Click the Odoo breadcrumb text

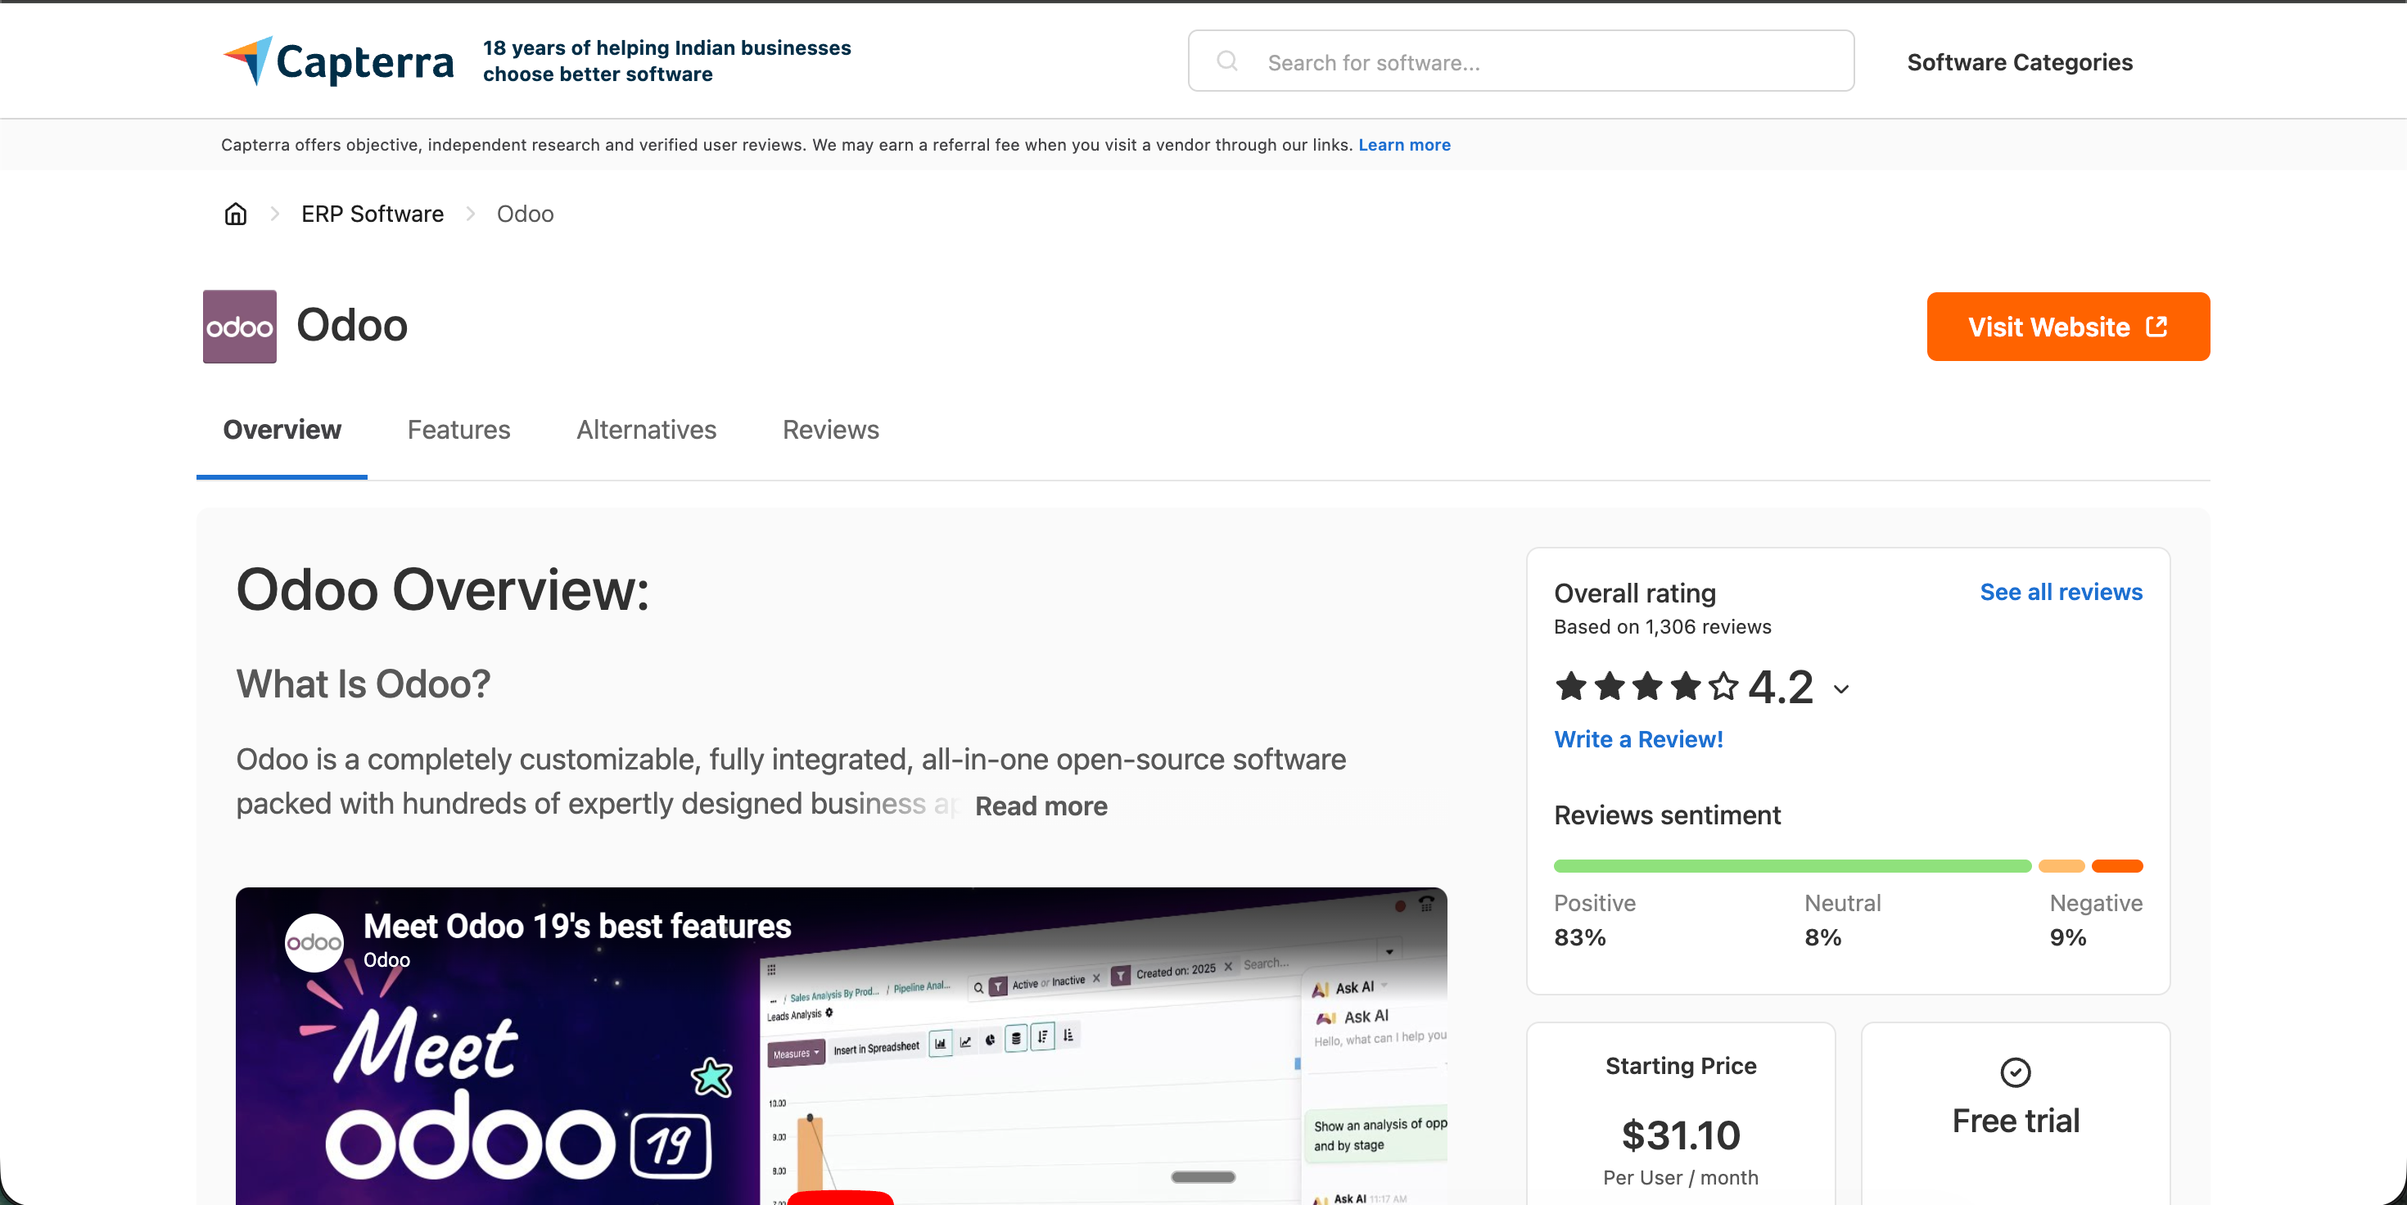[525, 214]
